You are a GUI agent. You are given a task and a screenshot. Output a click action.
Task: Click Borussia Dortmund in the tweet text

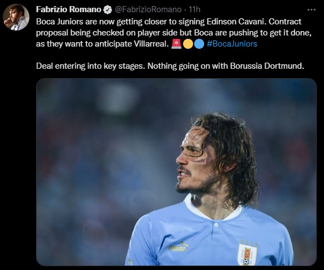(267, 66)
